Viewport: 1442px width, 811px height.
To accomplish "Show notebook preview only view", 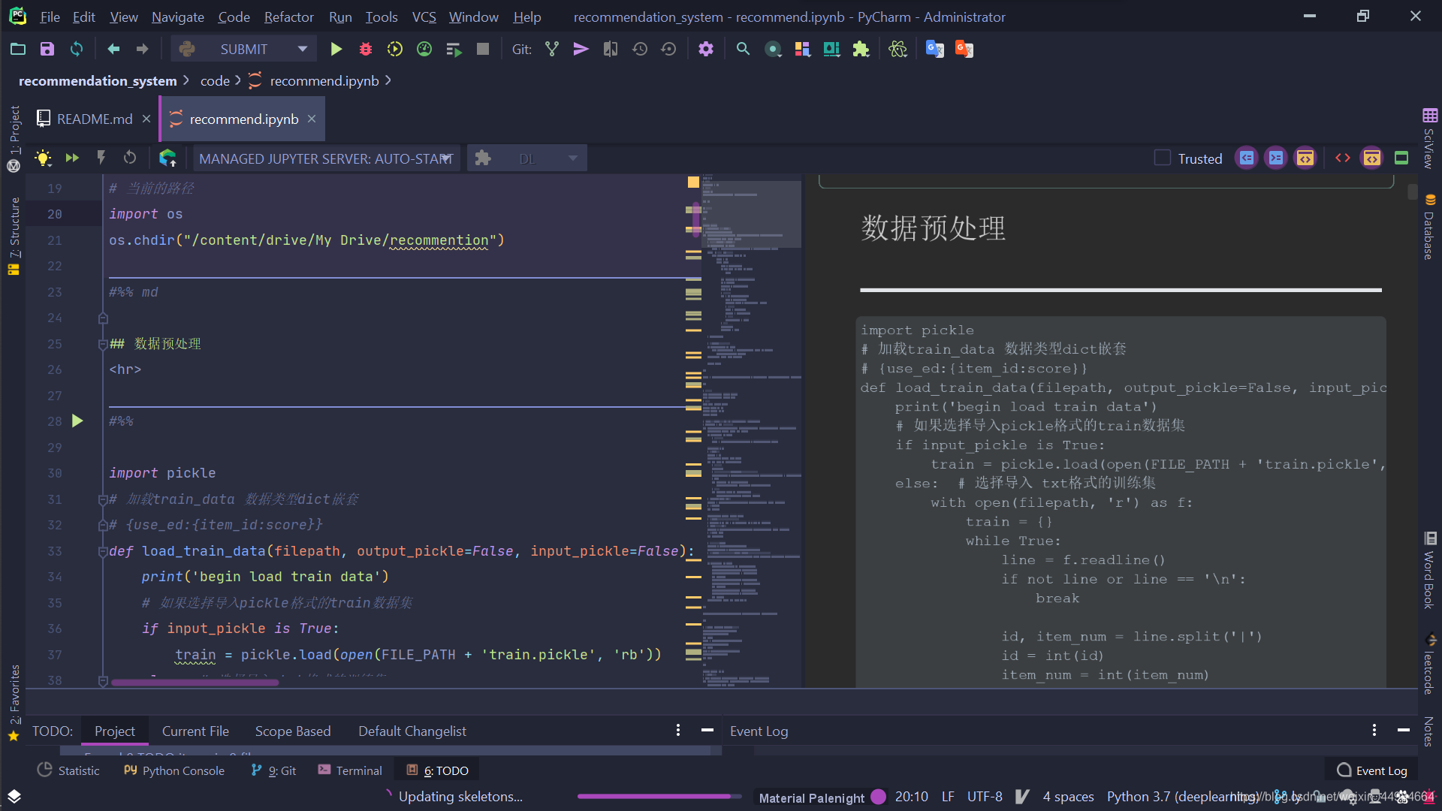I will [x=1401, y=158].
